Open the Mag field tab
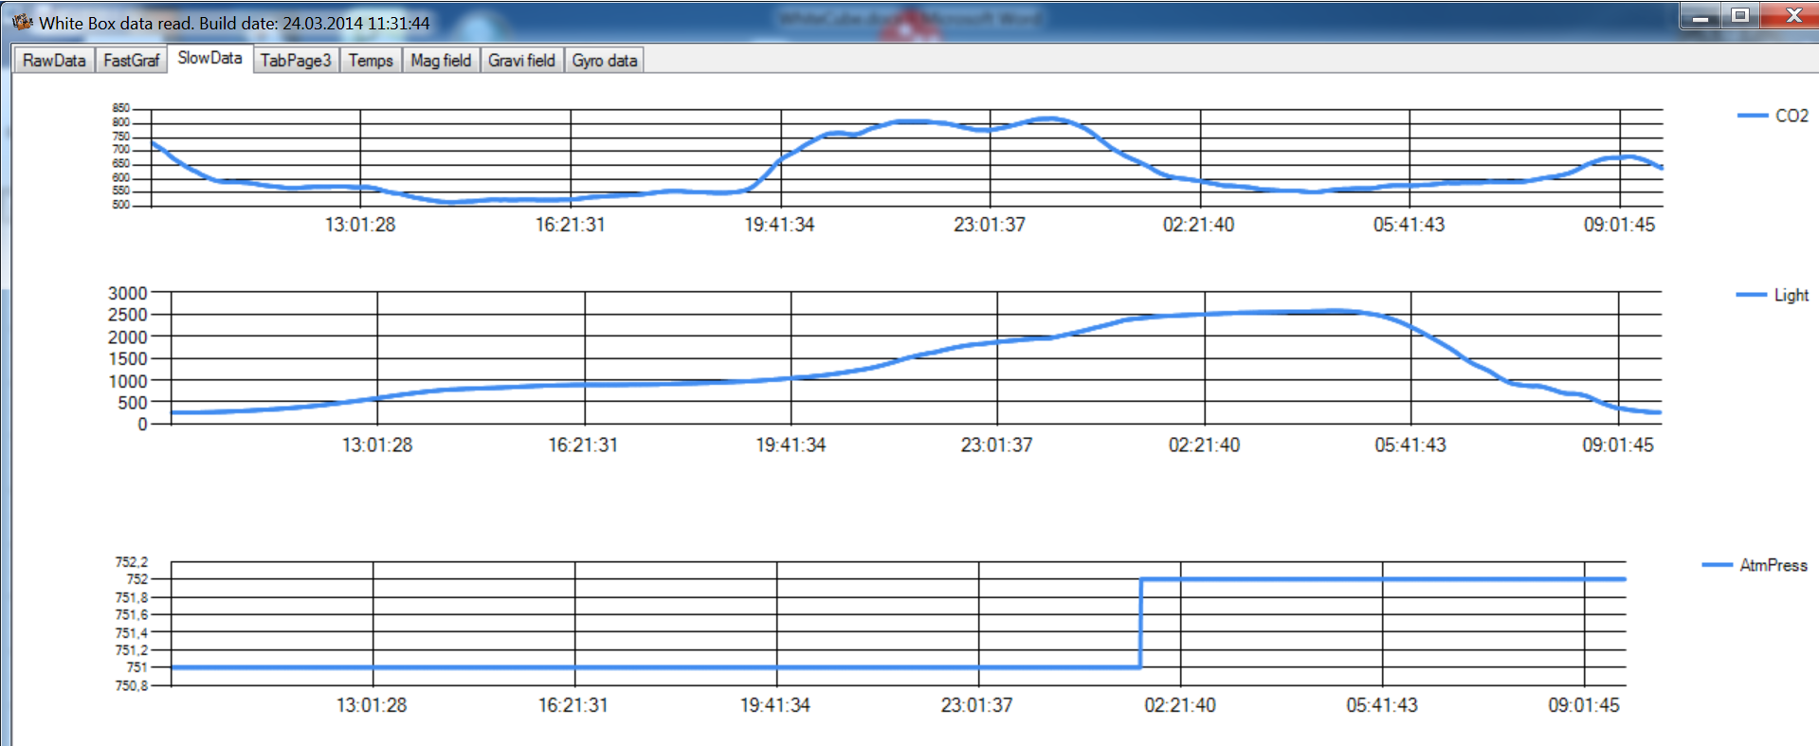The height and width of the screenshot is (746, 1819). [441, 61]
